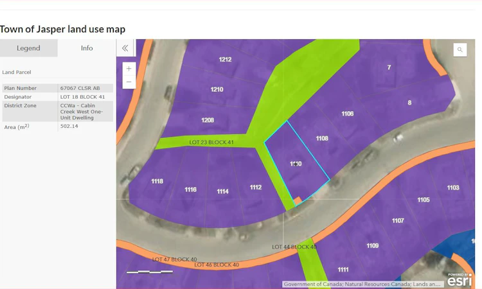Select parcel 1118 on the map
482x289 pixels.
click(157, 181)
